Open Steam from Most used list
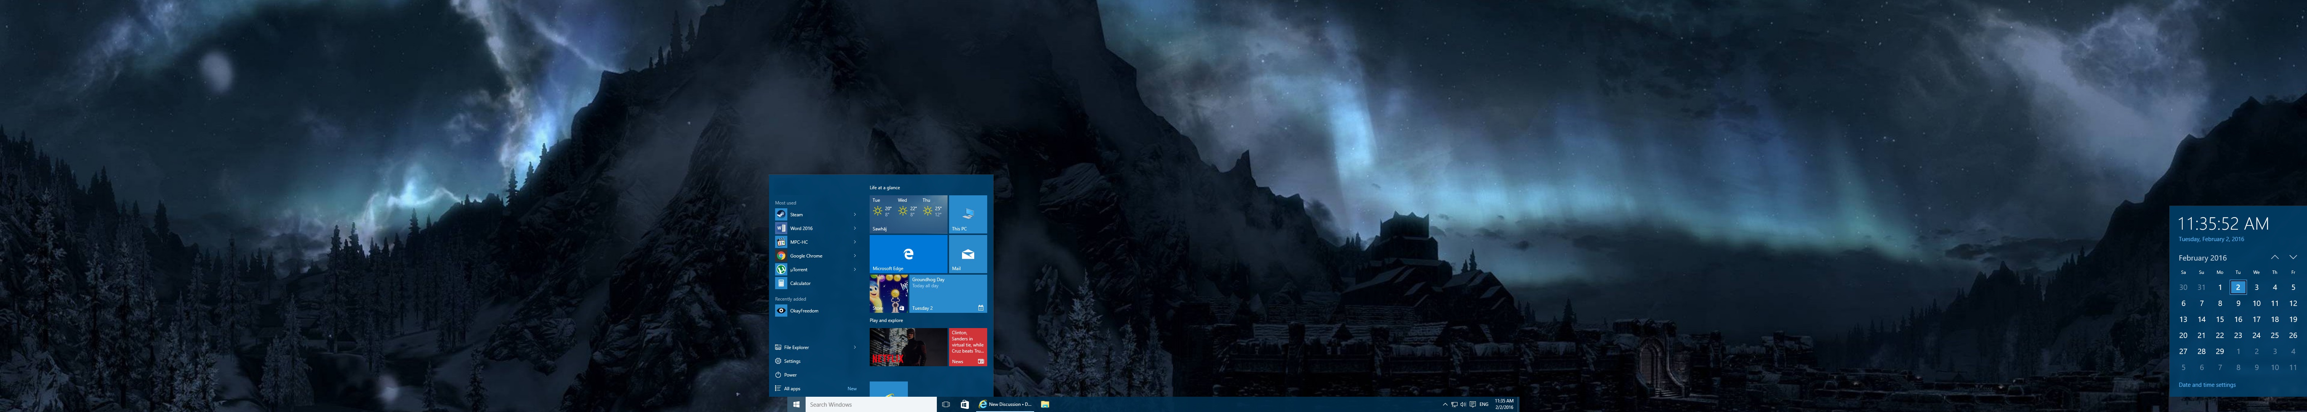This screenshot has width=2307, height=412. pyautogui.click(x=796, y=215)
